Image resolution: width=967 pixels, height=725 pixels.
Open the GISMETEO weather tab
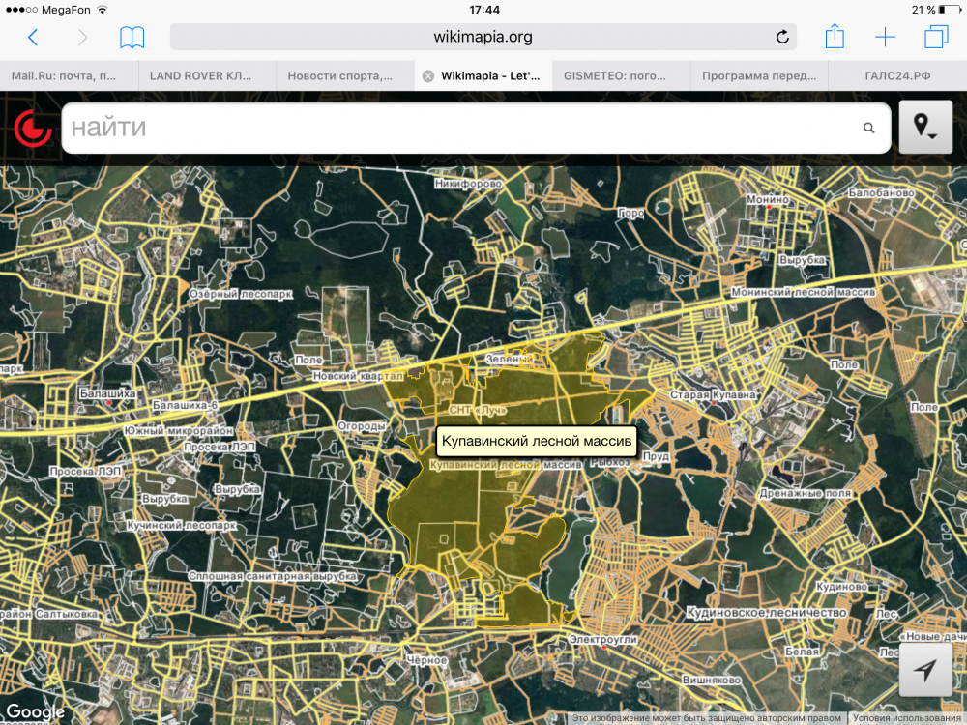click(x=620, y=75)
